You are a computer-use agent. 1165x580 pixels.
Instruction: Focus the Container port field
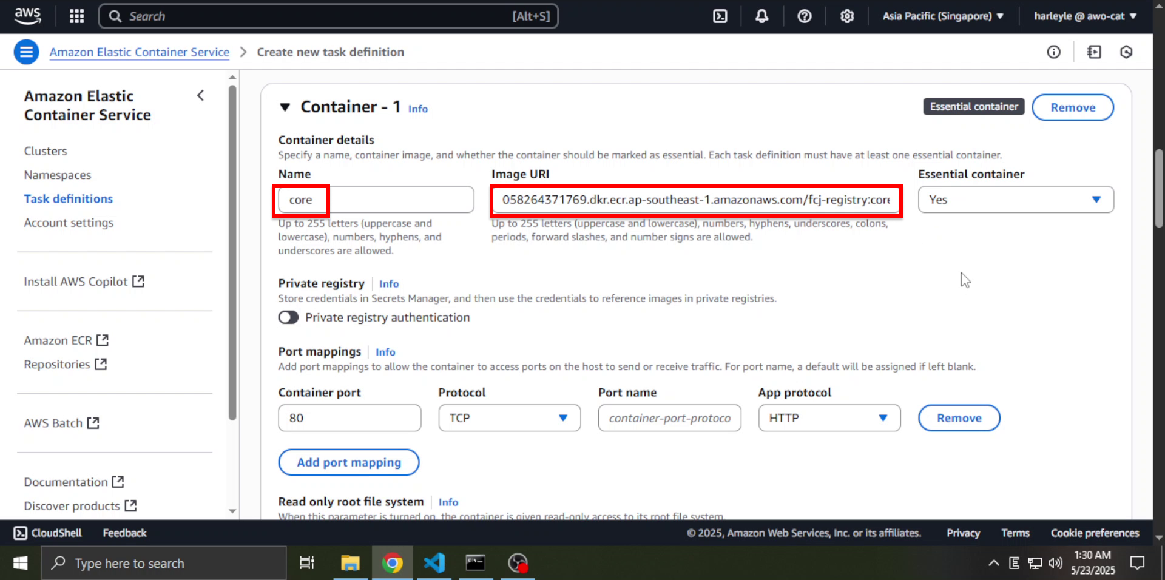pyautogui.click(x=349, y=418)
